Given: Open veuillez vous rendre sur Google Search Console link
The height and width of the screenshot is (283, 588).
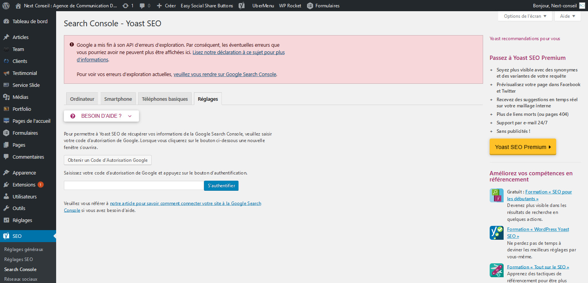Looking at the screenshot, I should coord(225,74).
